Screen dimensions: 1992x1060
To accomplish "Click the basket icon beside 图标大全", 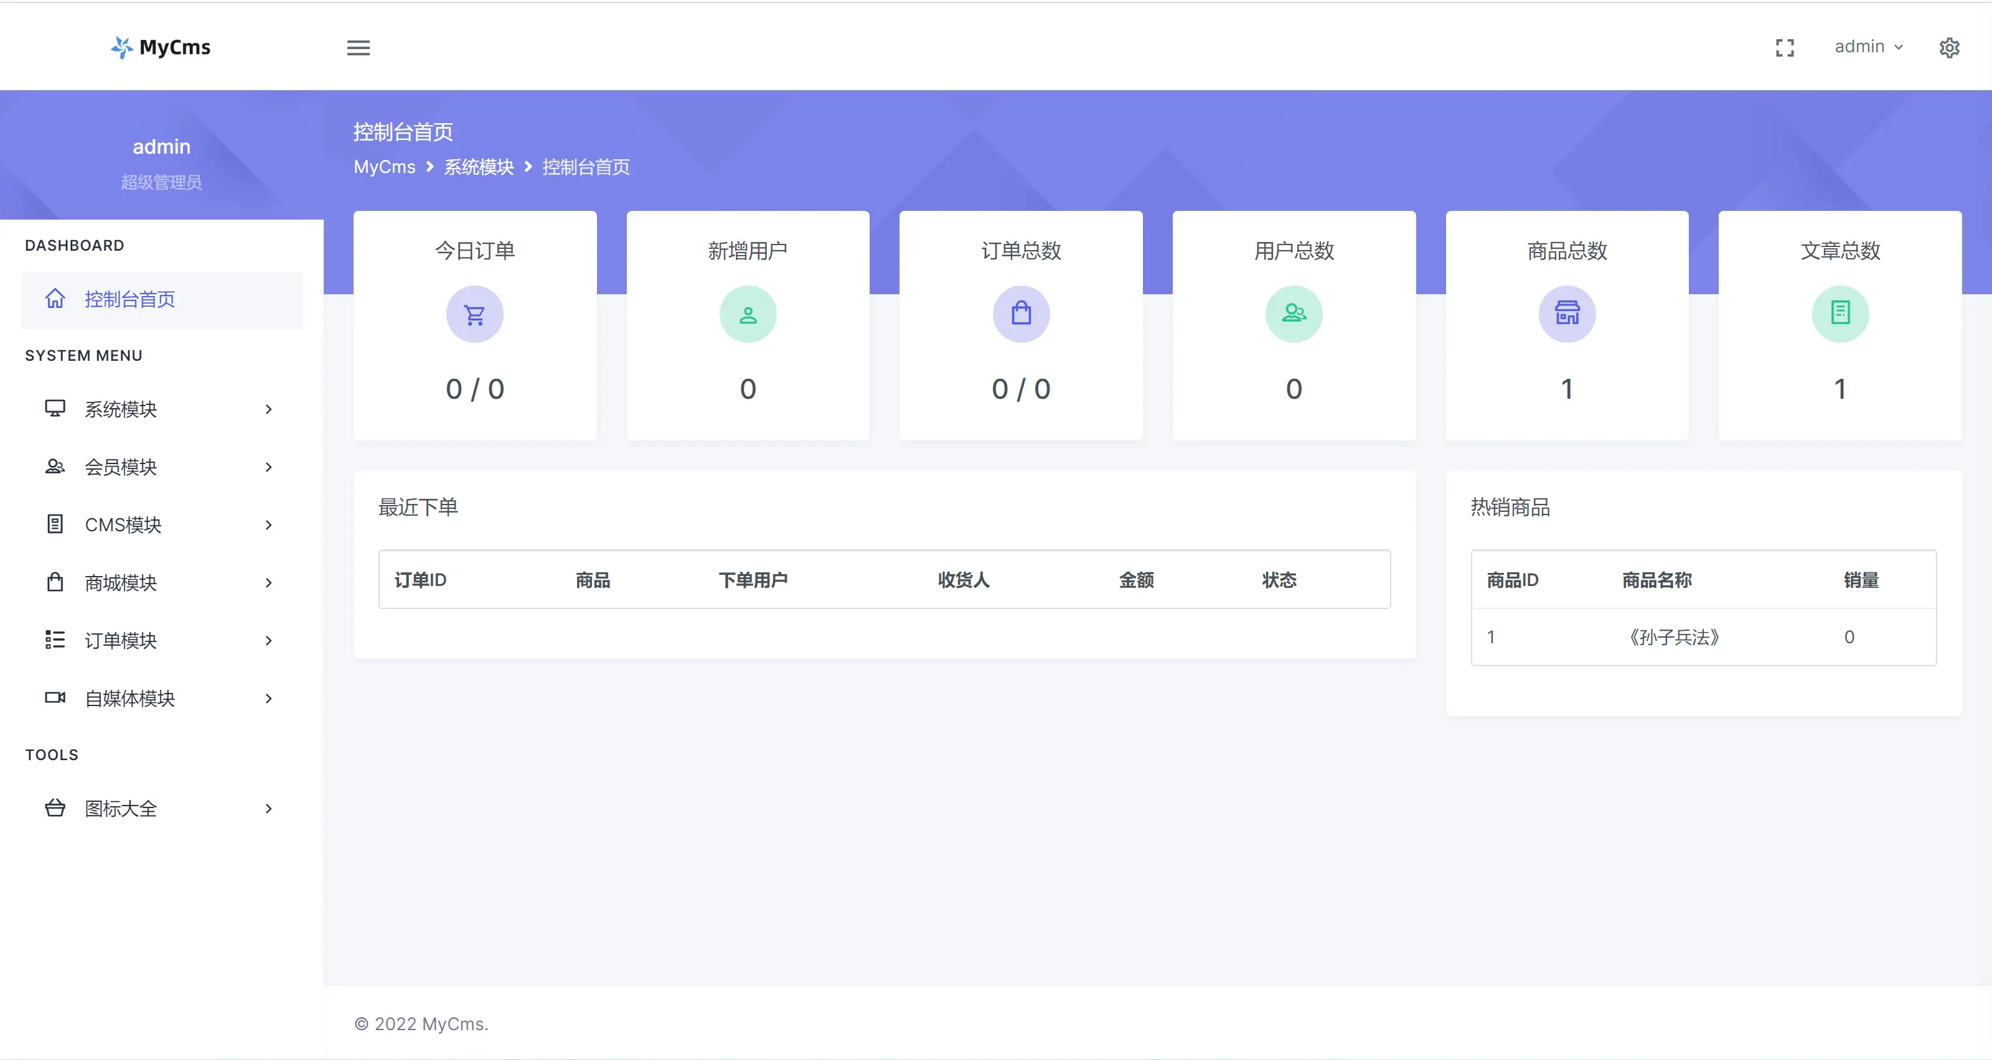I will coord(55,807).
